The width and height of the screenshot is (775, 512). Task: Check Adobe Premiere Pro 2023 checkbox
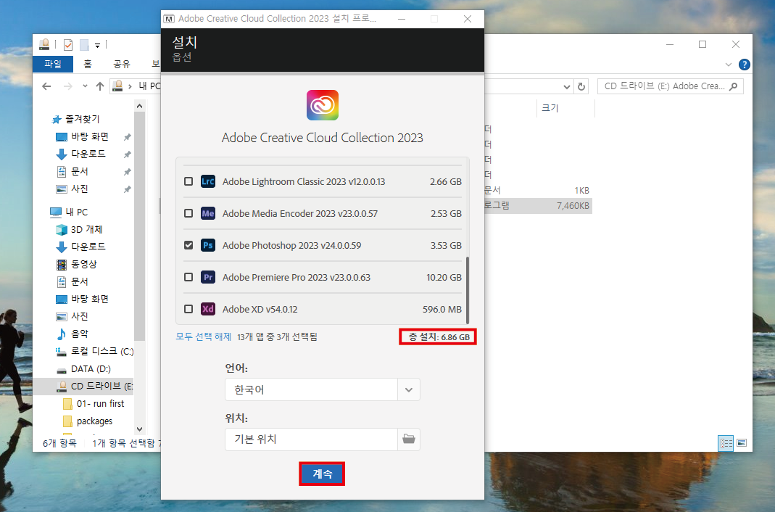tap(188, 277)
